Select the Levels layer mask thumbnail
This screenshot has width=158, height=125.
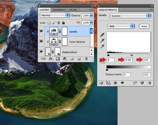65,31
